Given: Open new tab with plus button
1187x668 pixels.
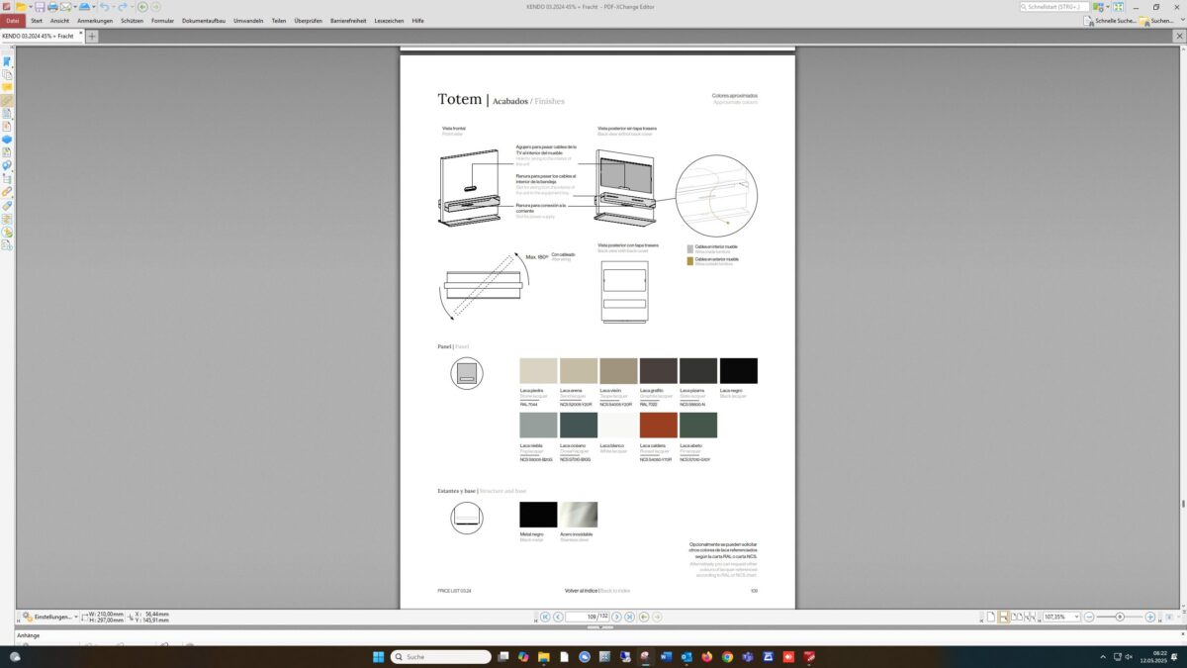Looking at the screenshot, I should coord(92,36).
